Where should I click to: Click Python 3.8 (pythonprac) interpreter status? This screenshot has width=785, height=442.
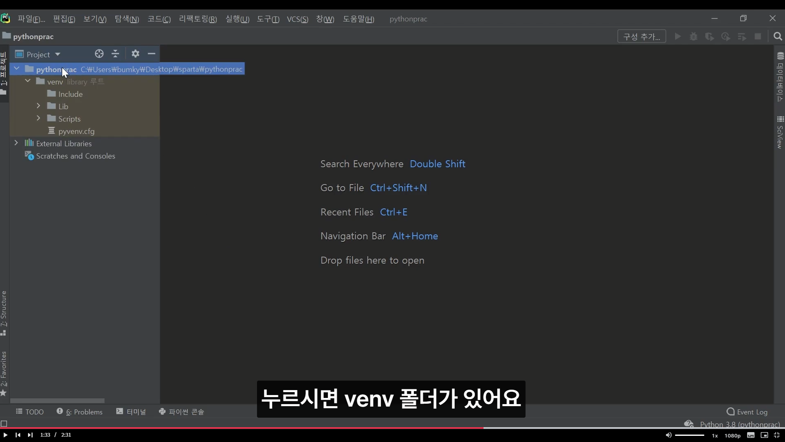pos(740,424)
